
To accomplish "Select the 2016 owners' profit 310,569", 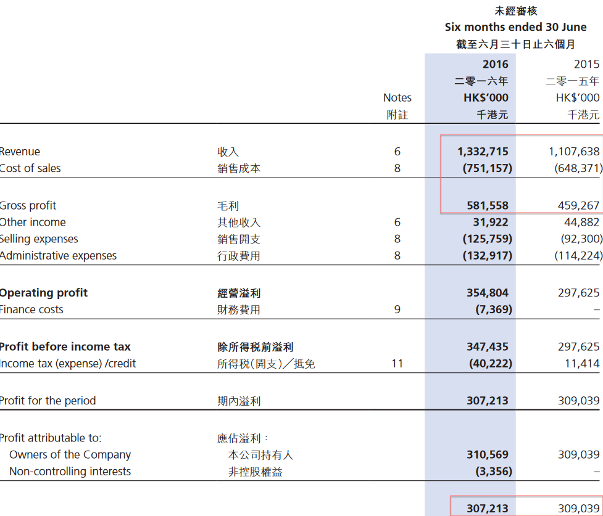I will pos(487,455).
